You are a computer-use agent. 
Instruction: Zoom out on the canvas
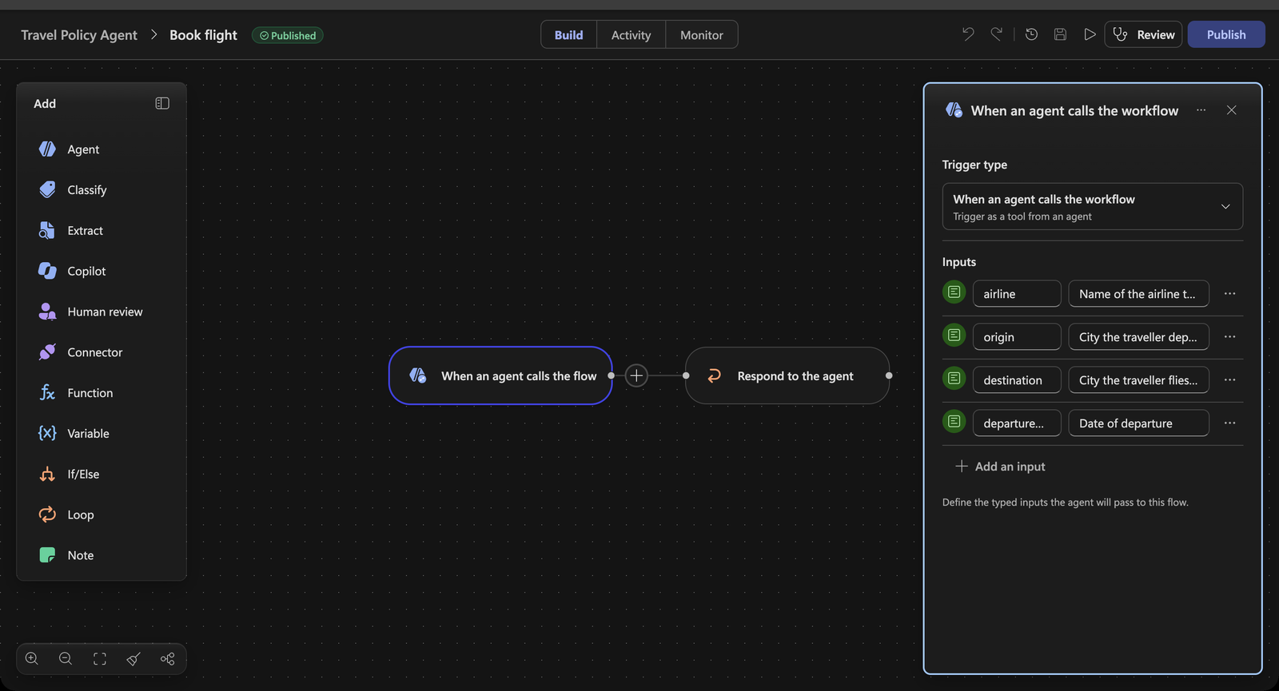click(66, 659)
